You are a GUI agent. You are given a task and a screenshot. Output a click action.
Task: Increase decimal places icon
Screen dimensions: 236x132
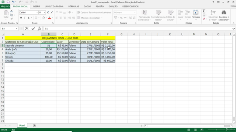130,18
